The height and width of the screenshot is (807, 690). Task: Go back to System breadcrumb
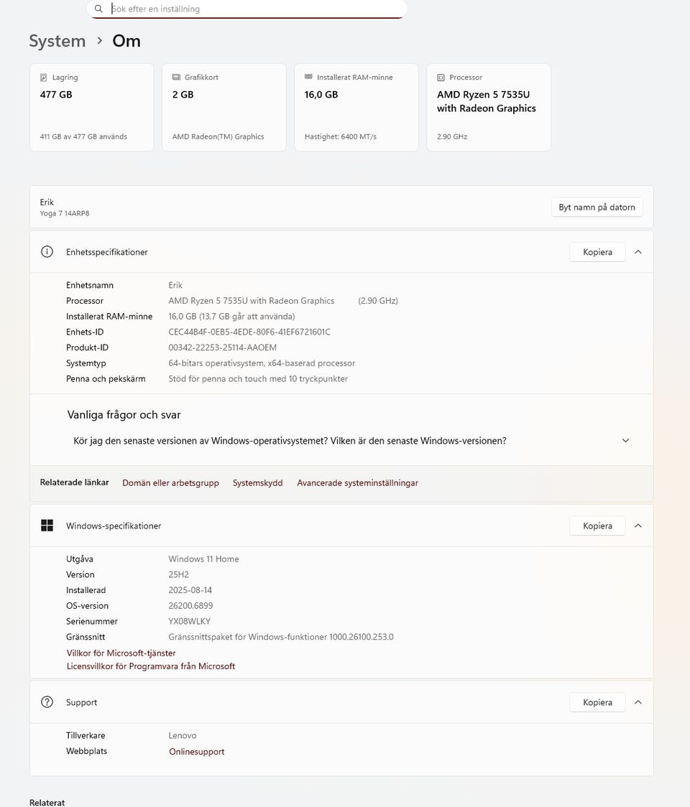tap(57, 41)
